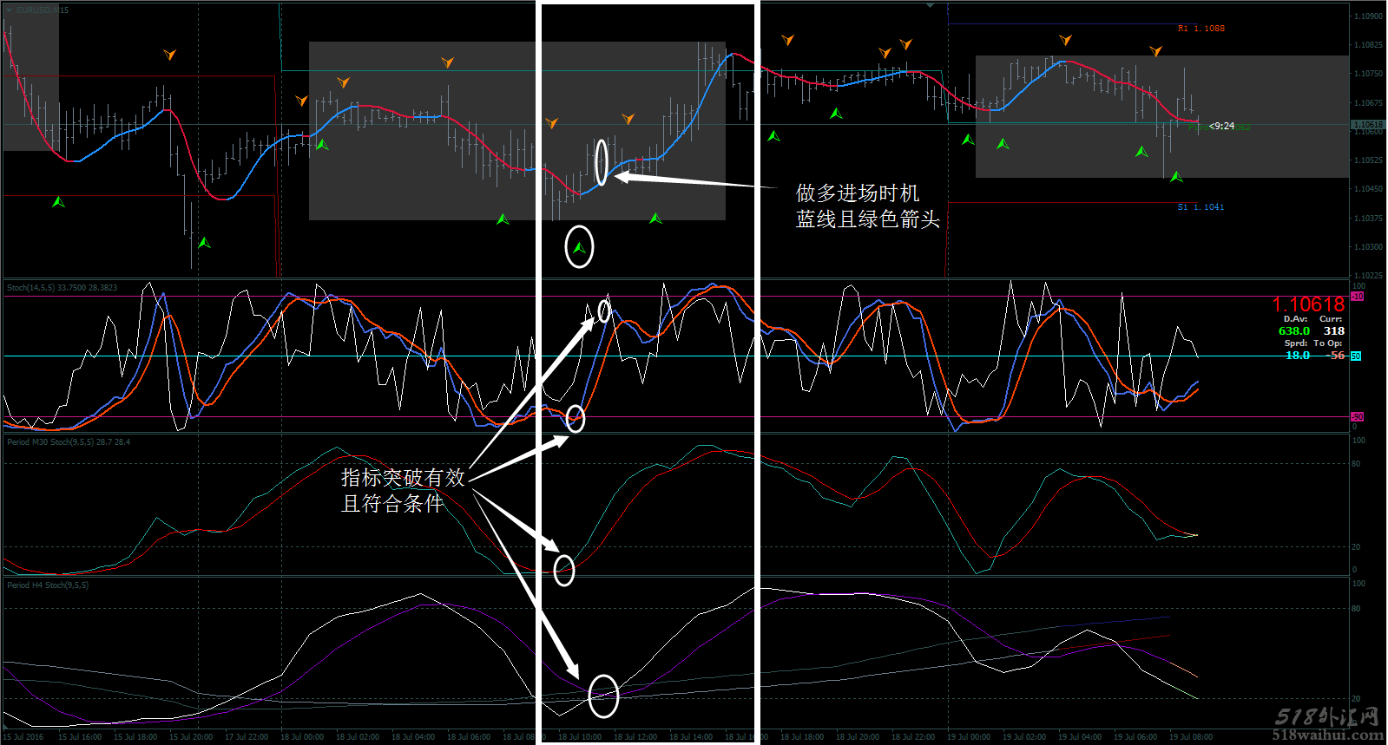Click the green buy arrow inside white circle
The image size is (1388, 745).
coord(579,248)
